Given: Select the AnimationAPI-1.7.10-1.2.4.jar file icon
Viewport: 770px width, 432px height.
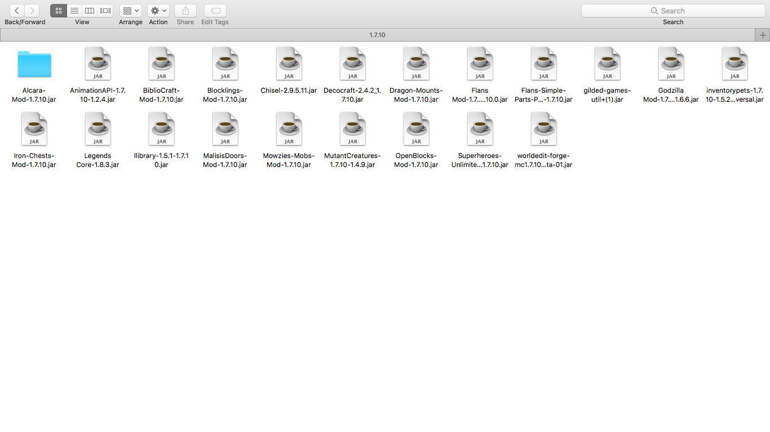Looking at the screenshot, I should click(x=98, y=64).
